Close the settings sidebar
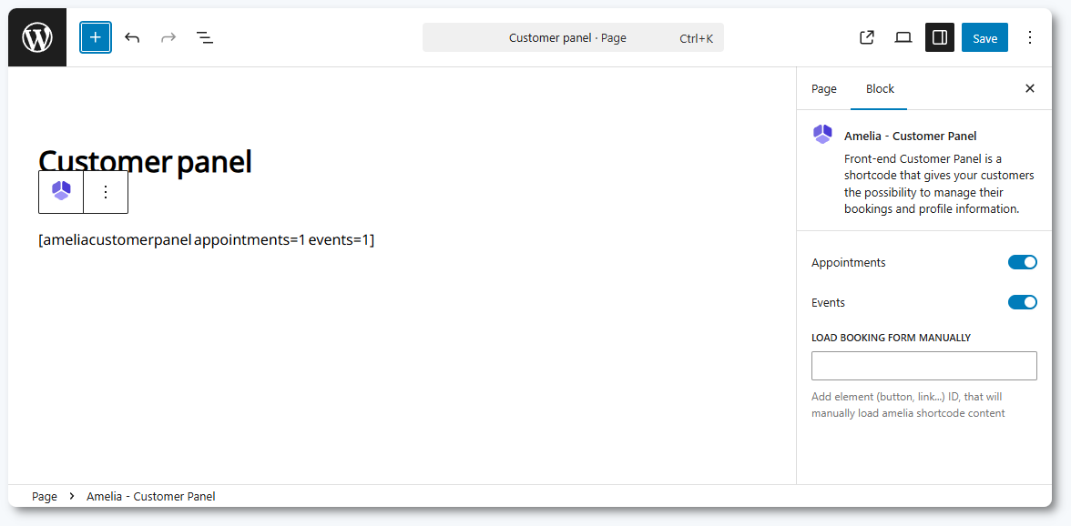 pos(1030,89)
